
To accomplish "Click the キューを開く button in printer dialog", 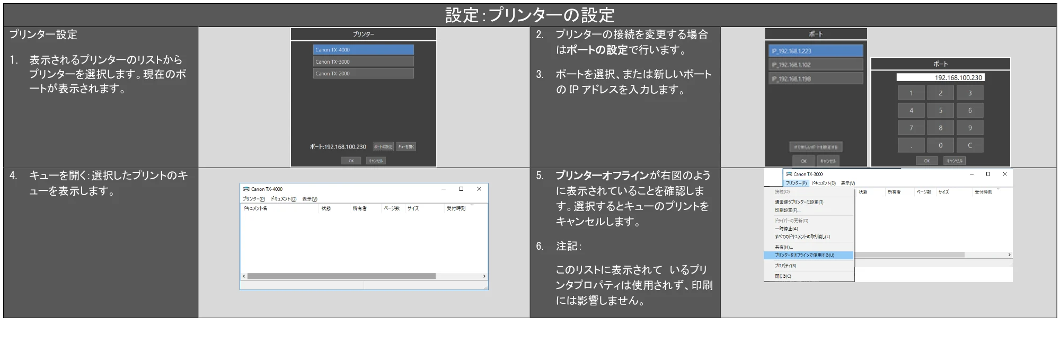I will [x=406, y=146].
